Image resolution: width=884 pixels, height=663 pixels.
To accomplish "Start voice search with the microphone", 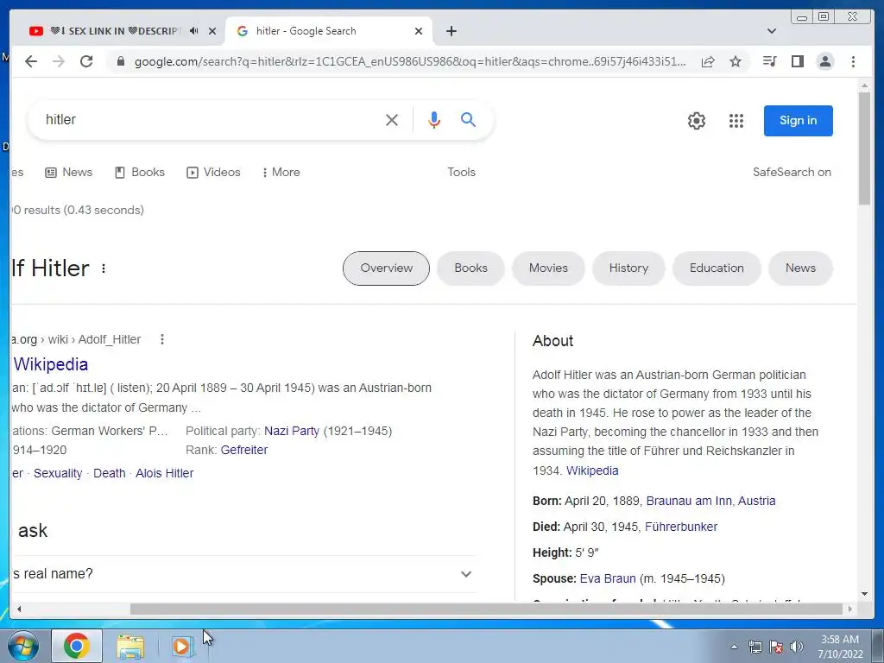I will point(433,119).
